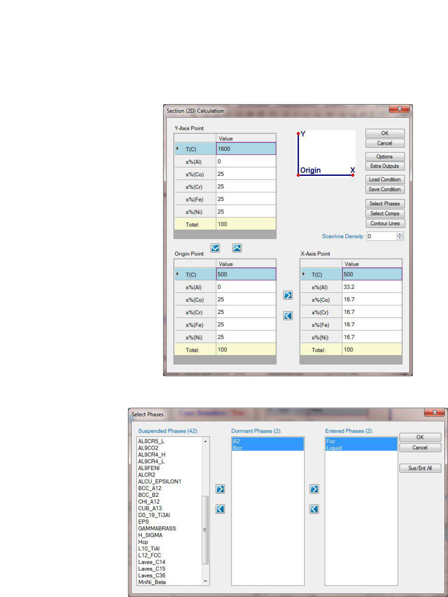The image size is (448, 597).
Task: Edit Y-Axis Point x%(Al) value
Action: tap(246, 161)
